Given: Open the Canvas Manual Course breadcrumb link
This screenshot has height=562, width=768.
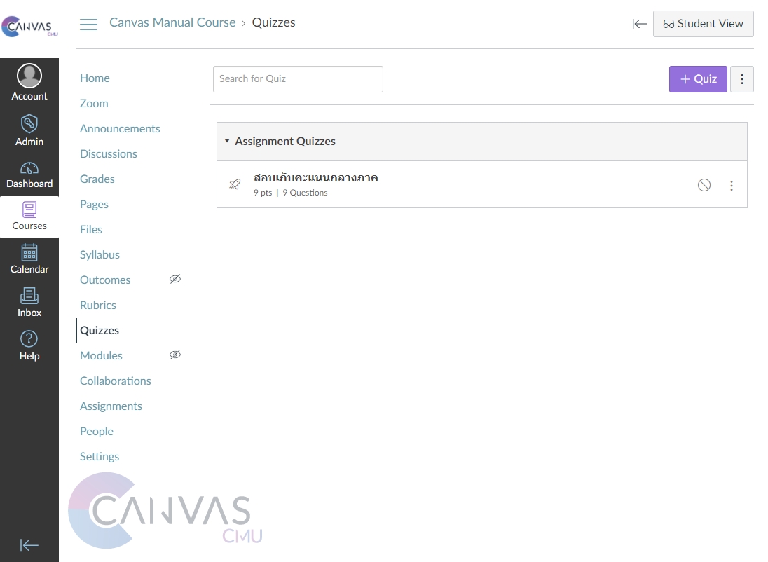Looking at the screenshot, I should (172, 22).
